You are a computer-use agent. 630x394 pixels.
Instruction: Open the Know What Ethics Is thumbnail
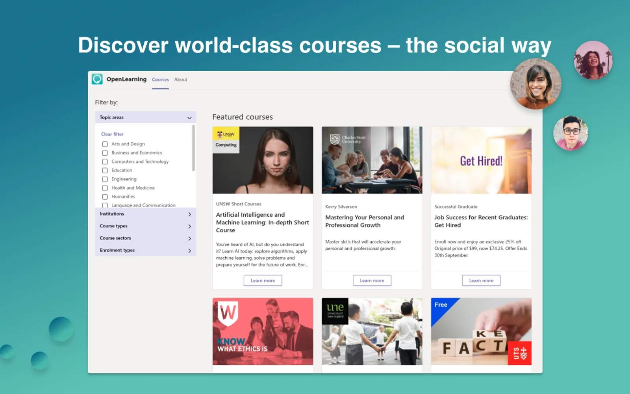pos(263,331)
